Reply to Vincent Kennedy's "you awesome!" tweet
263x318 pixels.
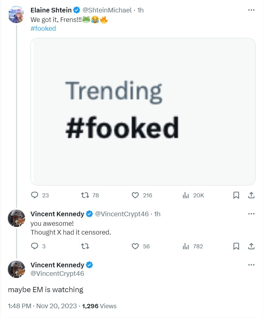click(35, 246)
